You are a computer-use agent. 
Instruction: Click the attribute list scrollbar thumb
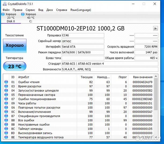156,94
